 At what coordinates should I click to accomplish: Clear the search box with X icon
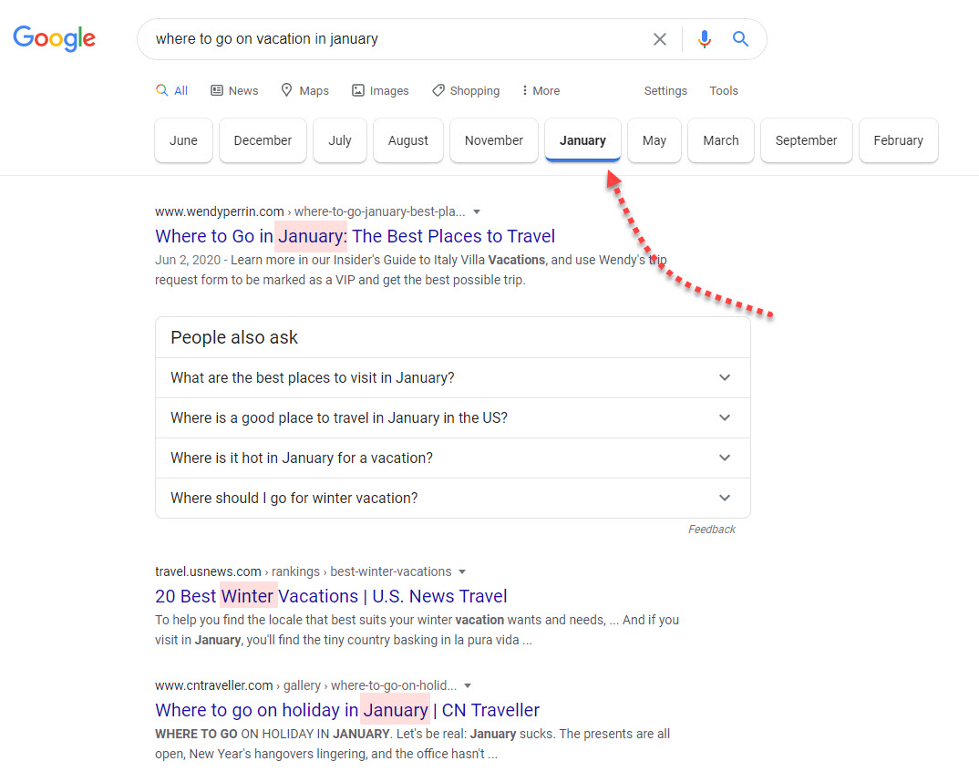point(659,39)
